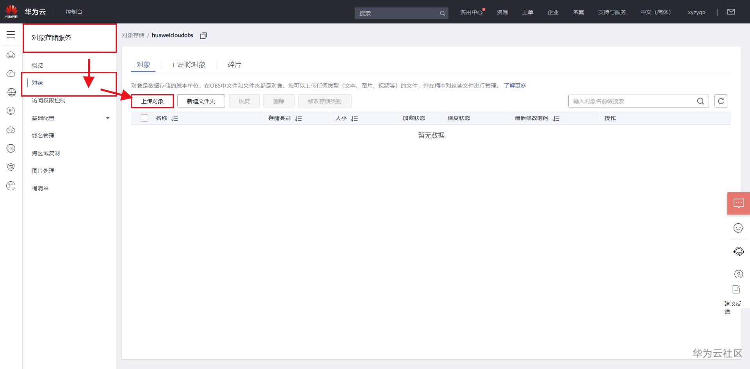
Task: Open the messages mail icon
Action: coord(731,12)
